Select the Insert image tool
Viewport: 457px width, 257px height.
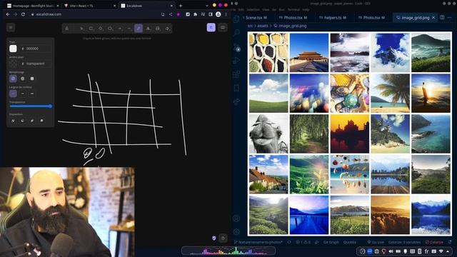click(158, 29)
